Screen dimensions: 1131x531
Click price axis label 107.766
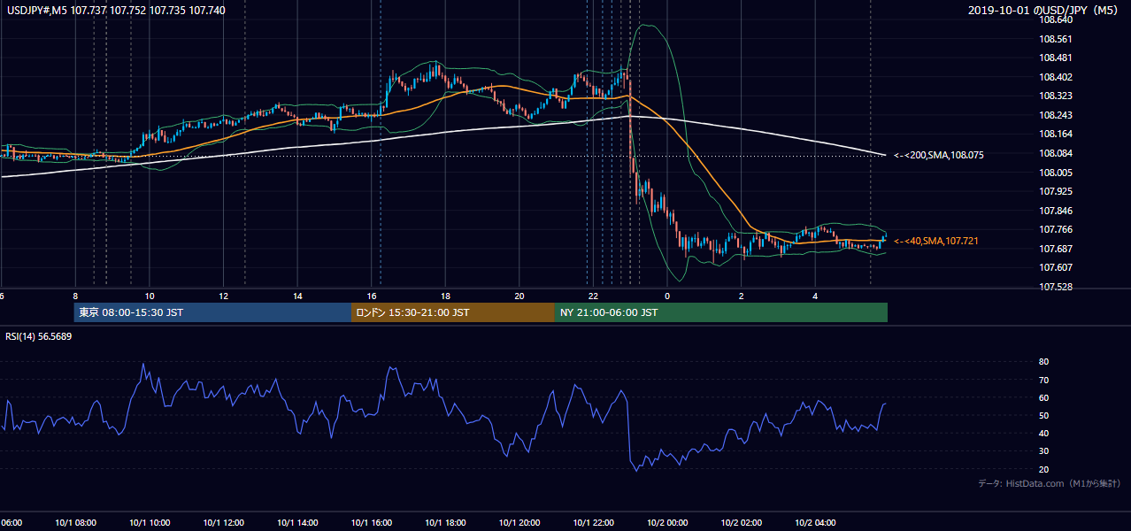coord(1056,229)
